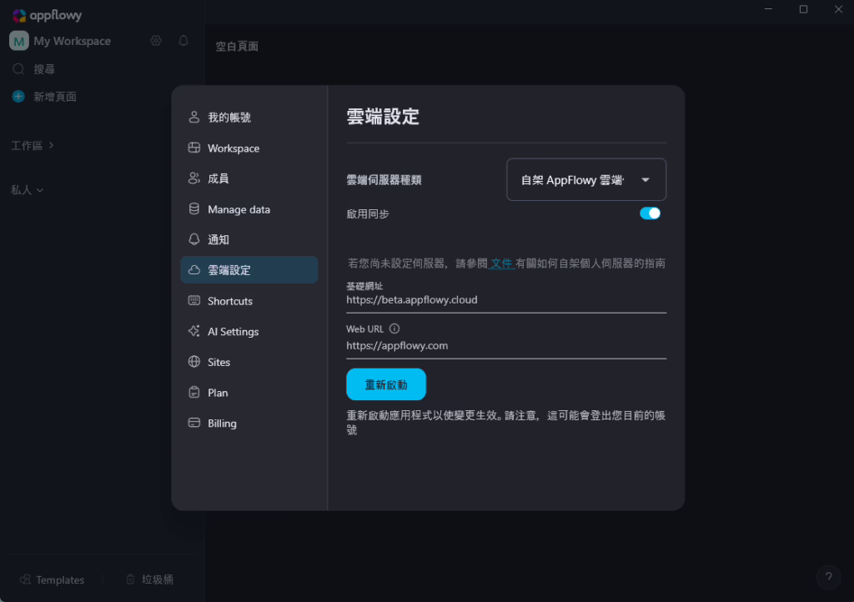Image resolution: width=854 pixels, height=602 pixels.
Task: Select the 雲端設定 settings page
Action: pyautogui.click(x=249, y=270)
